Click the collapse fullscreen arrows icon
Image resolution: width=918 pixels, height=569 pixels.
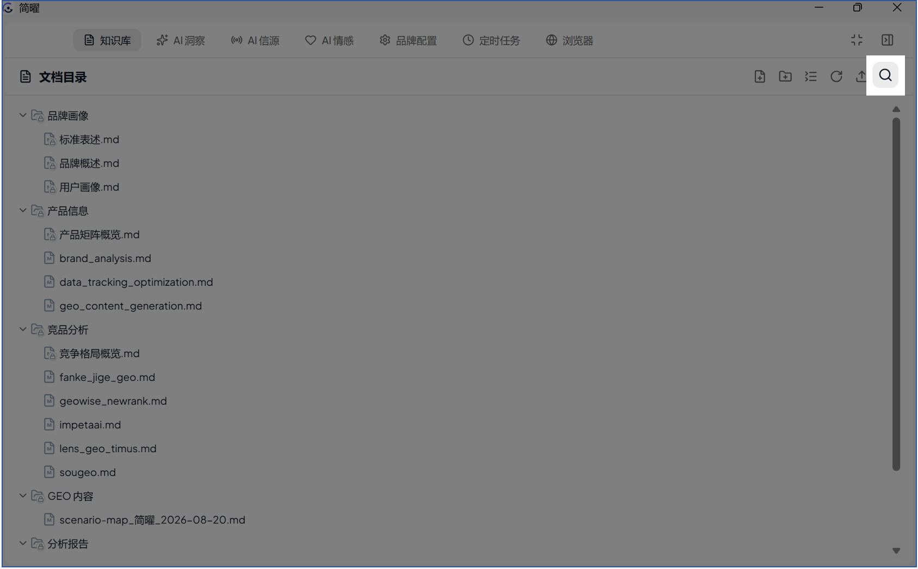[x=857, y=40]
